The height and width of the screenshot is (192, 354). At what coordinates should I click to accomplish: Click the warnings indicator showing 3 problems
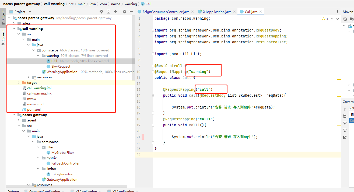325,19
